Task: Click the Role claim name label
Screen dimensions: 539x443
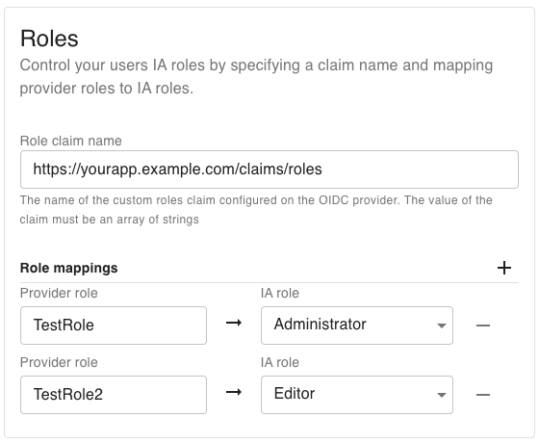Action: pos(71,141)
